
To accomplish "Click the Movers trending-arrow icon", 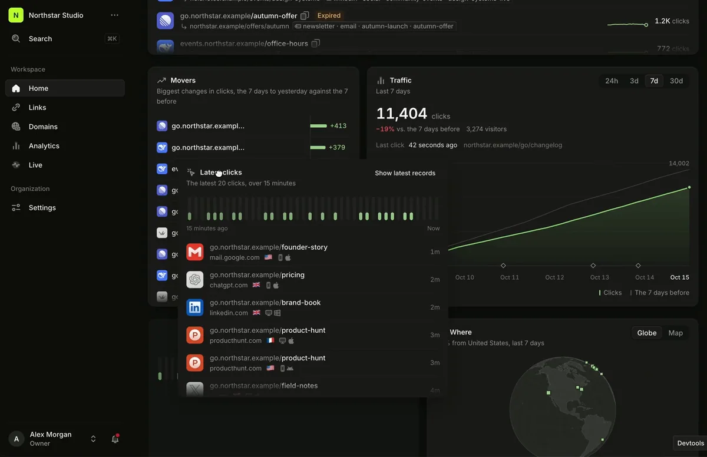I will (x=161, y=81).
